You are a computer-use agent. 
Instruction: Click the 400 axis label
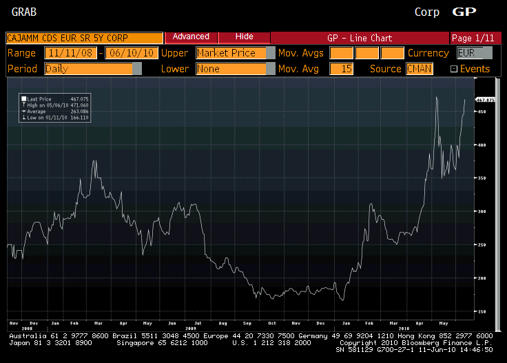482,145
